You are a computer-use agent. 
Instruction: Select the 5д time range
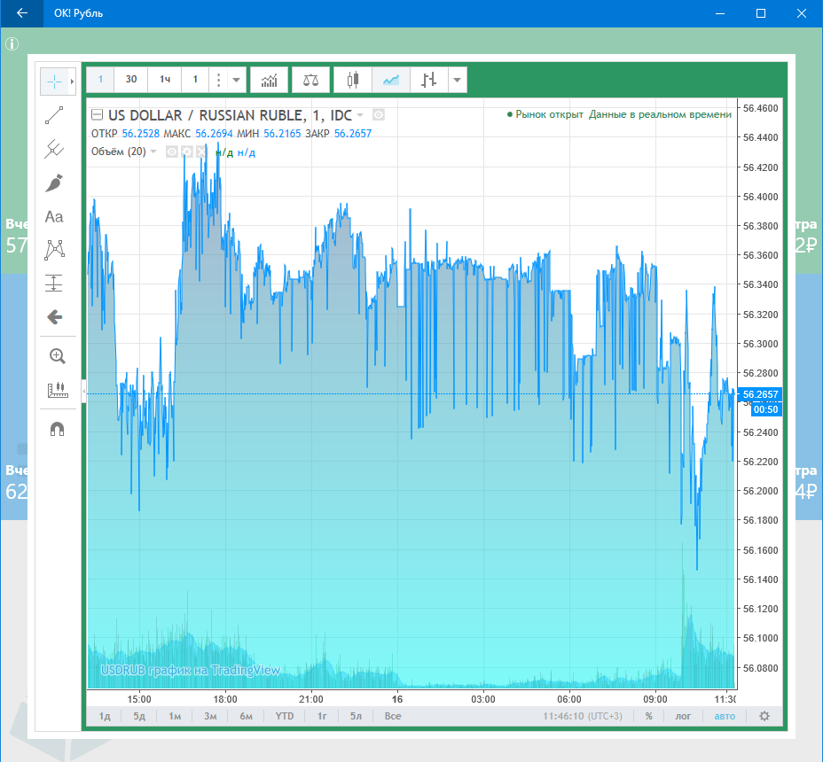(139, 716)
